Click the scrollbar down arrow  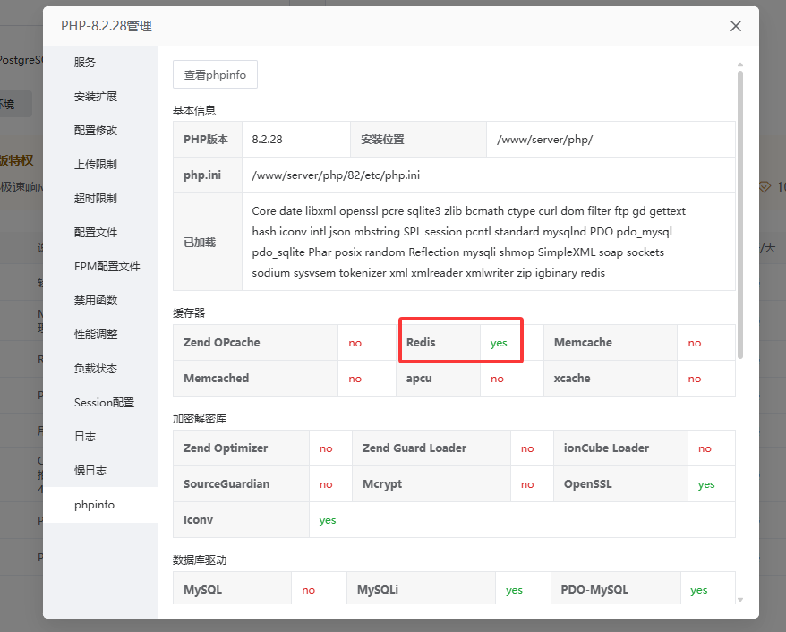739,600
